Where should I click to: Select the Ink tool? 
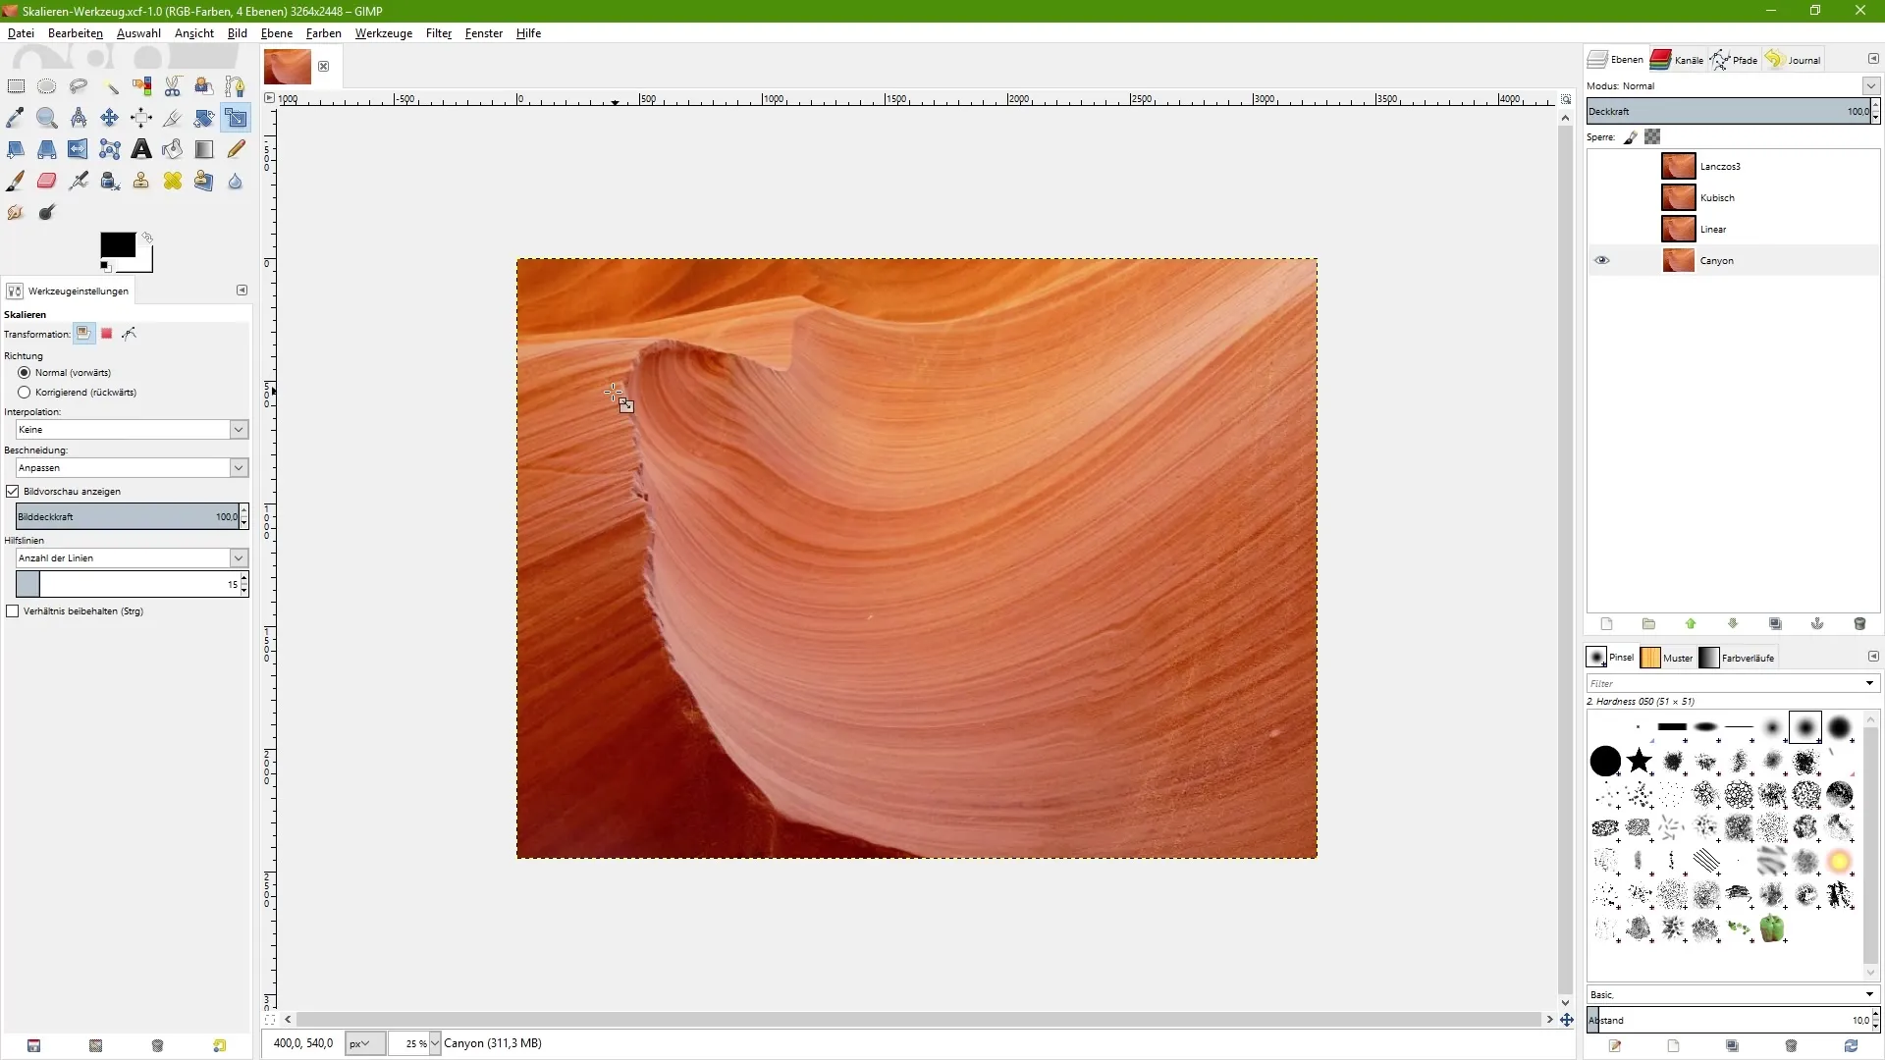pyautogui.click(x=110, y=181)
